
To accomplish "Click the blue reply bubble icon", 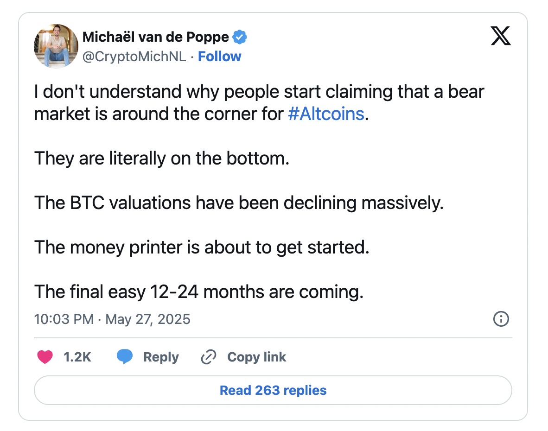I will (125, 356).
